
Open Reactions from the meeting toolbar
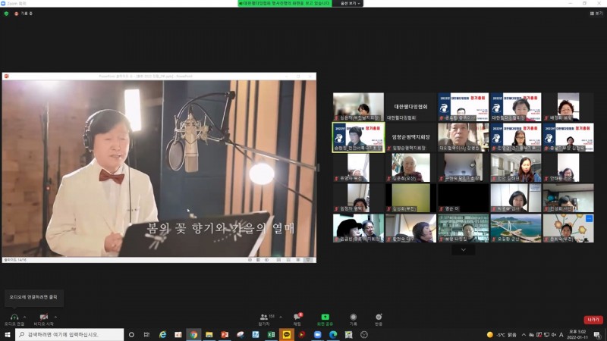pos(379,318)
